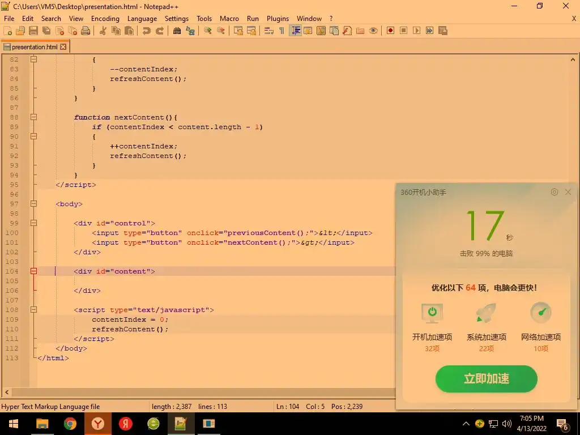The width and height of the screenshot is (580, 435).
Task: Click the Replace toolbar icon
Action: 190,31
